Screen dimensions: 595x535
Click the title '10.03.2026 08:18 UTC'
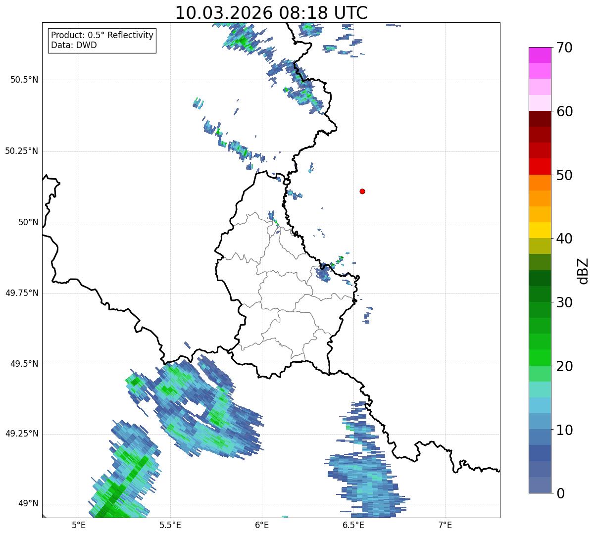tap(271, 13)
